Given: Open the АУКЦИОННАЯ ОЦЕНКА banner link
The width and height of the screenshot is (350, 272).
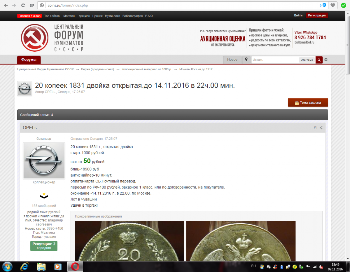Looking at the screenshot, I should click(223, 39).
